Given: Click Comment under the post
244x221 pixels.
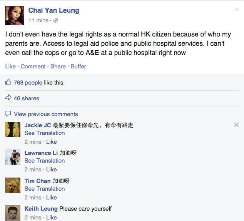Looking at the screenshot, I should [x=33, y=66].
